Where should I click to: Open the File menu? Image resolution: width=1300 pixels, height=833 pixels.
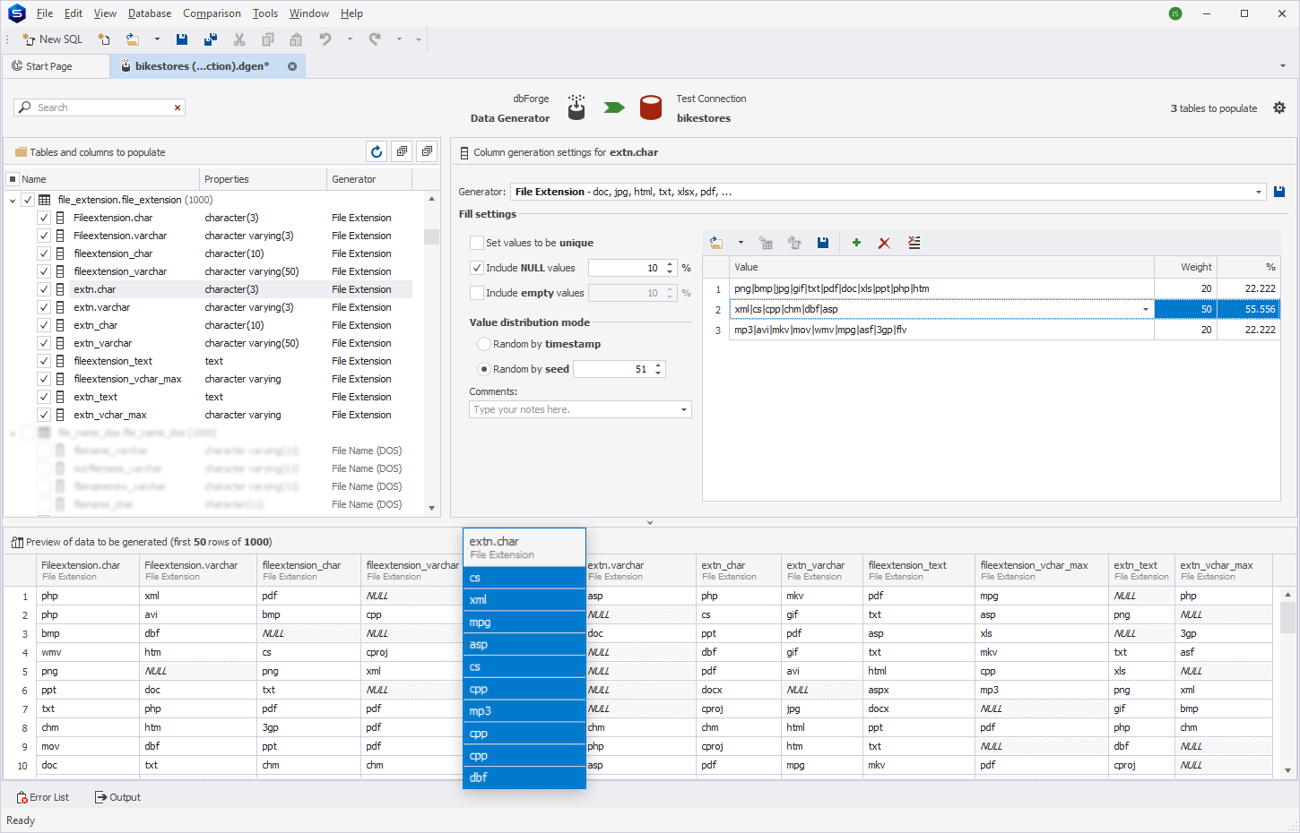(x=45, y=13)
